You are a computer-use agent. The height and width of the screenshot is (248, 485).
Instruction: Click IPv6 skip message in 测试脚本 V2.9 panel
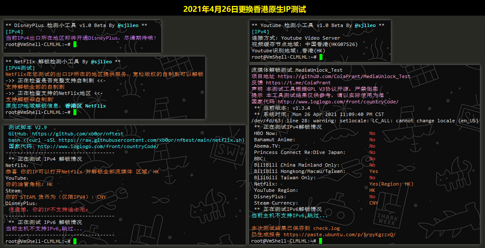pyautogui.click(x=44, y=229)
